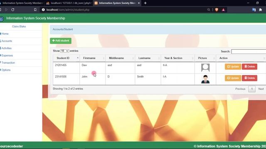Close the active browser tab
This screenshot has height=149, width=266.
tap(139, 3)
